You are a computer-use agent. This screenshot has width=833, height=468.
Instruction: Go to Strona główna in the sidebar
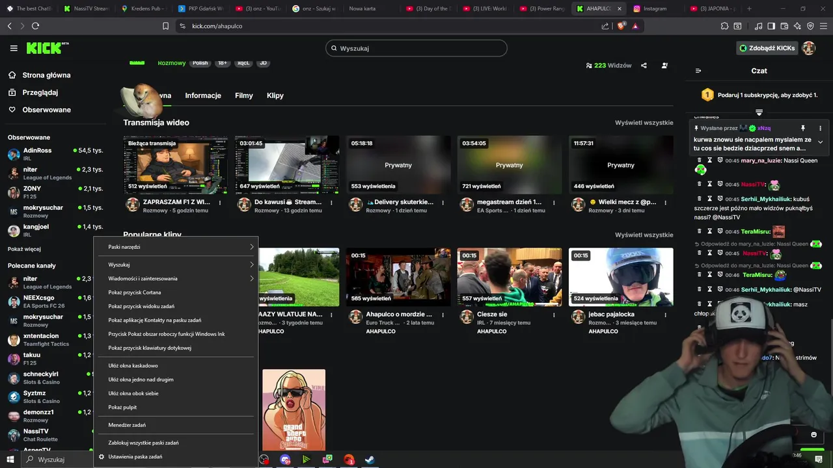click(x=46, y=75)
